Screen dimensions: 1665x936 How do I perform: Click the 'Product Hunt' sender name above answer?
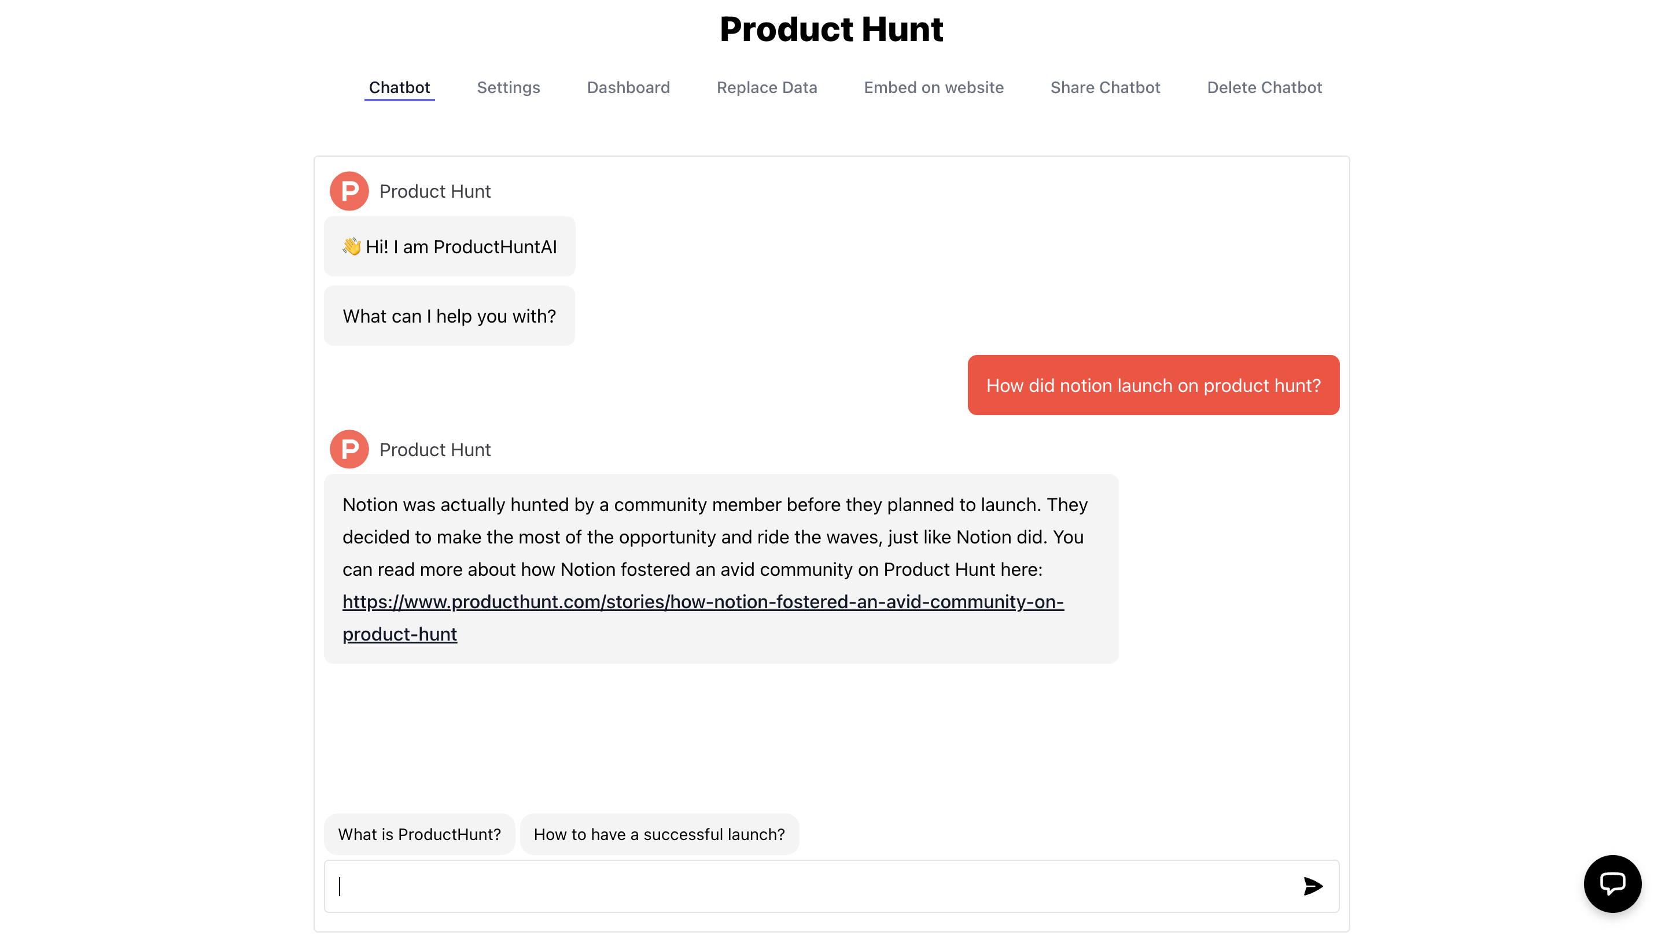coord(434,449)
